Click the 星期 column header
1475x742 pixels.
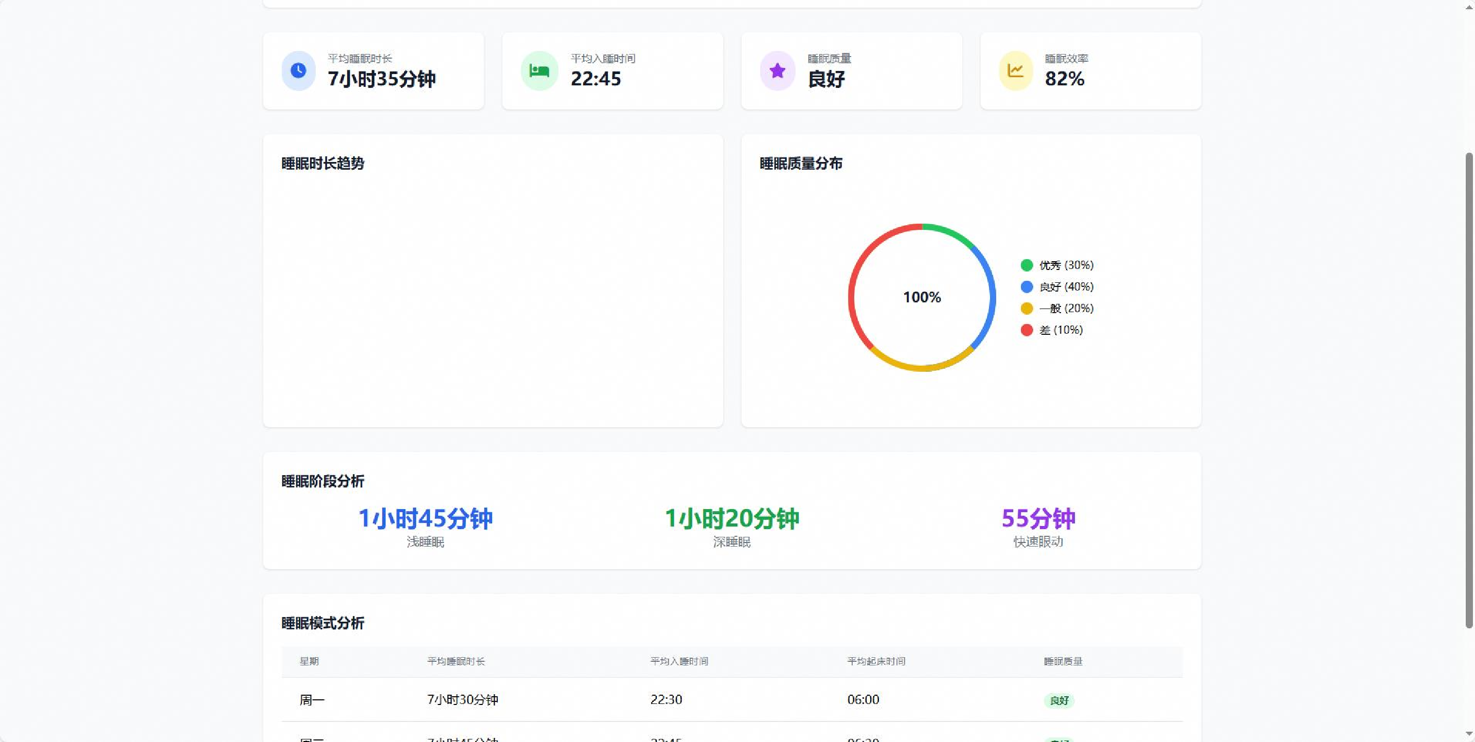(309, 661)
